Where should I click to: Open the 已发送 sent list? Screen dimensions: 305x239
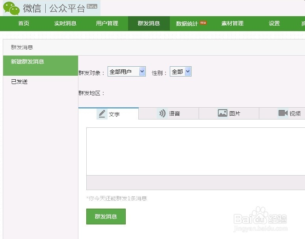[20, 82]
